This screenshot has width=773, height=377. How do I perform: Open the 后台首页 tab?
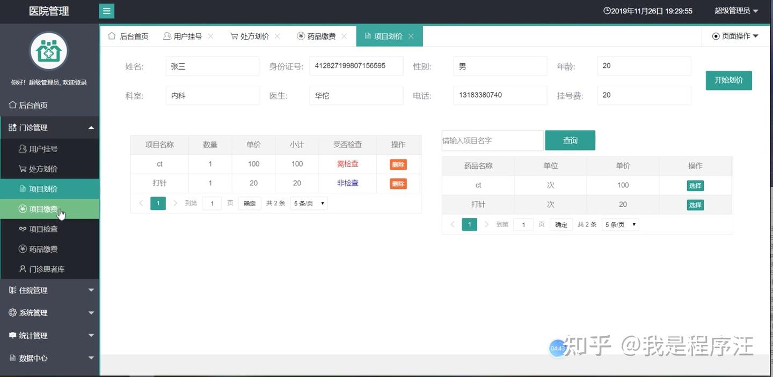pyautogui.click(x=128, y=36)
